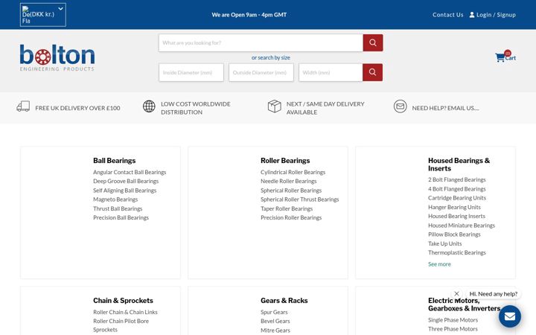The image size is (536, 335).
Task: Focus the Inside Diameter (mm) field
Action: (191, 72)
